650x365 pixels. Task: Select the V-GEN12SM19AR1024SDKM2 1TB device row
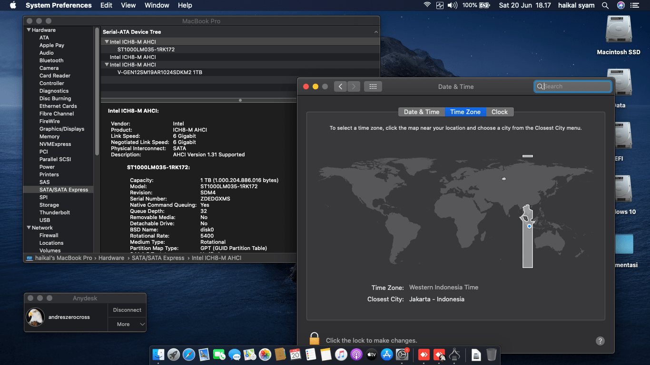point(240,72)
